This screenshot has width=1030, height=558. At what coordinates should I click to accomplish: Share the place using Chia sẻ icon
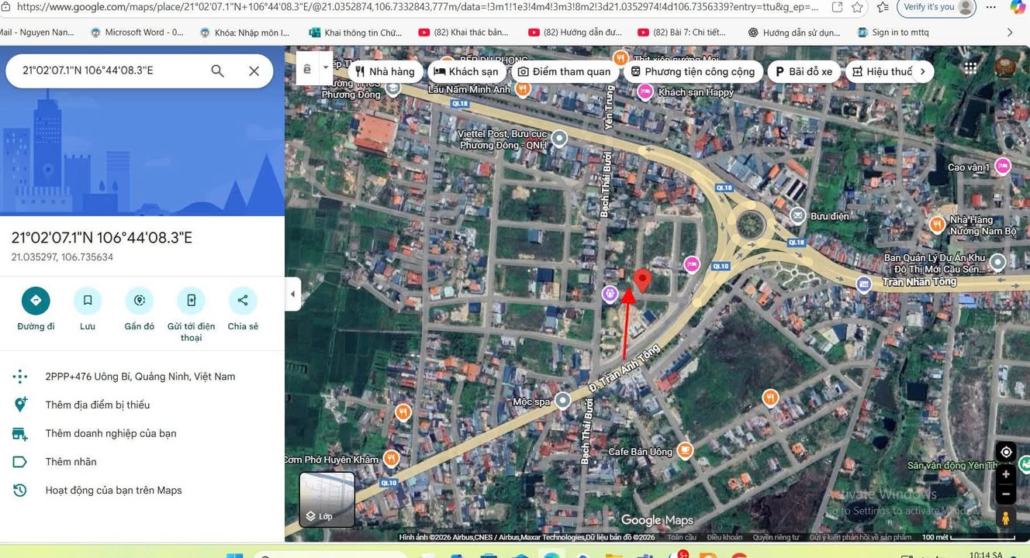point(243,301)
